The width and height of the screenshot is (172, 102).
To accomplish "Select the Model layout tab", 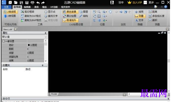I will click(54, 94).
